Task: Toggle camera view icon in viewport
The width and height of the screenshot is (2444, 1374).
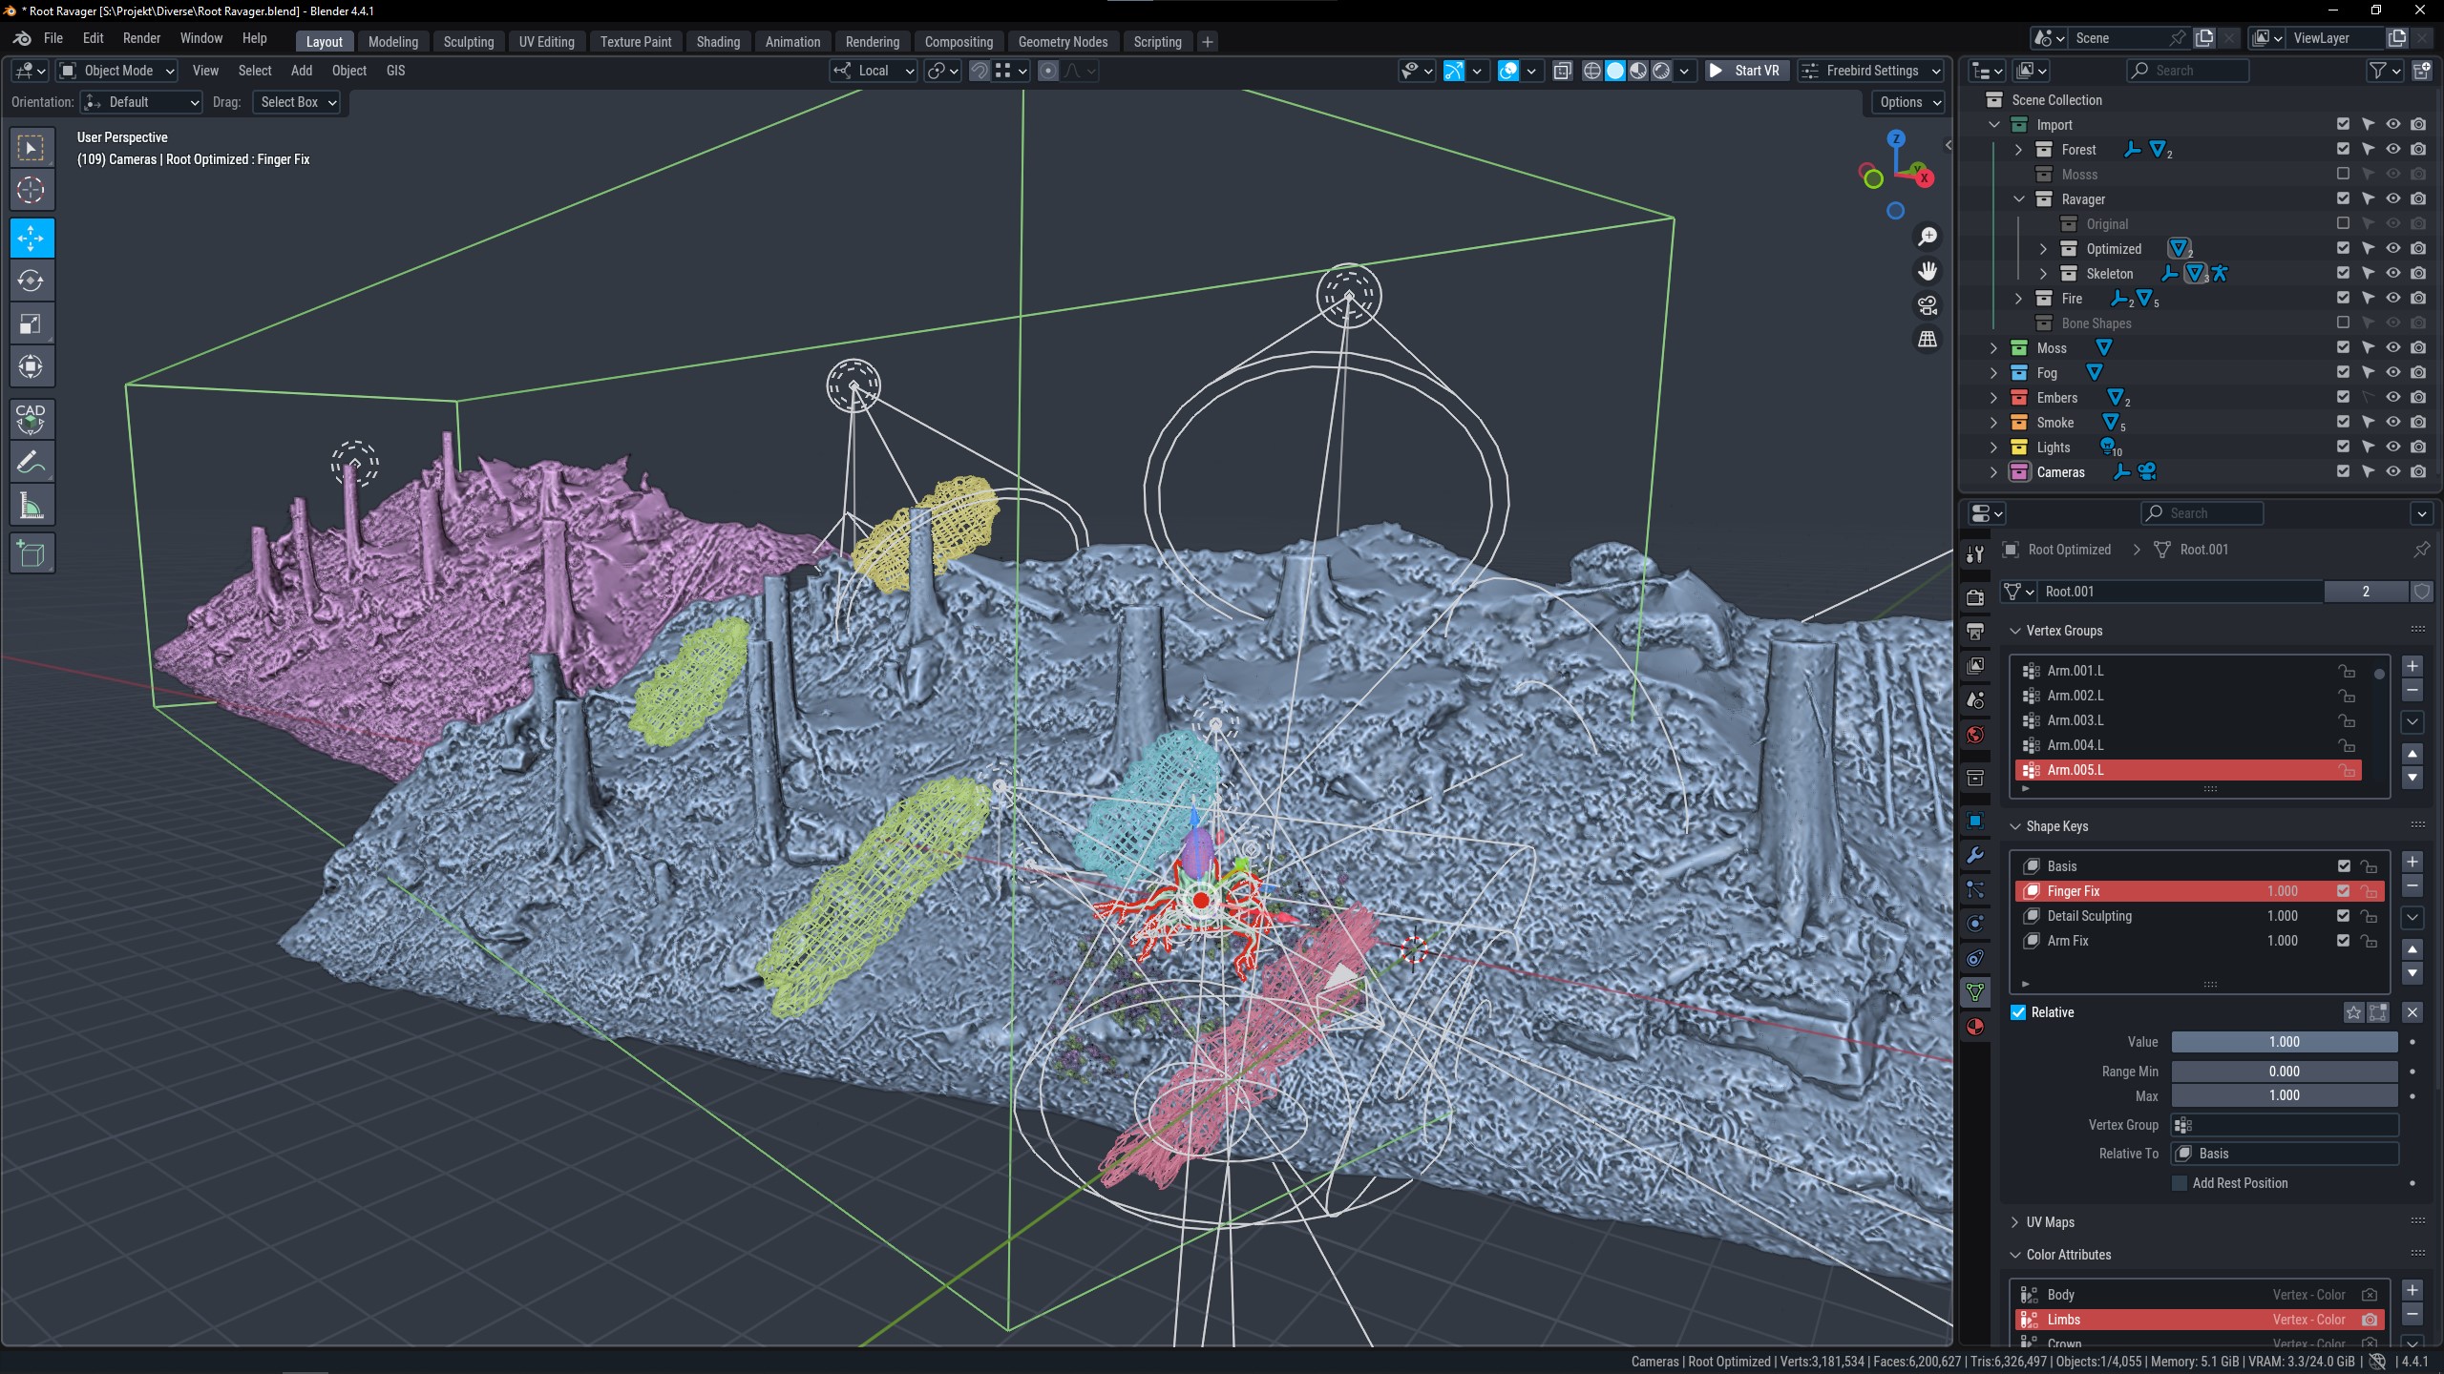Action: [1928, 304]
